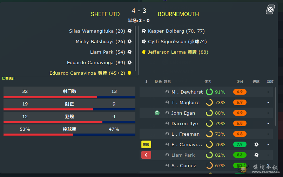Click the 黄牌 badge in Camavinga's row

click(146, 144)
